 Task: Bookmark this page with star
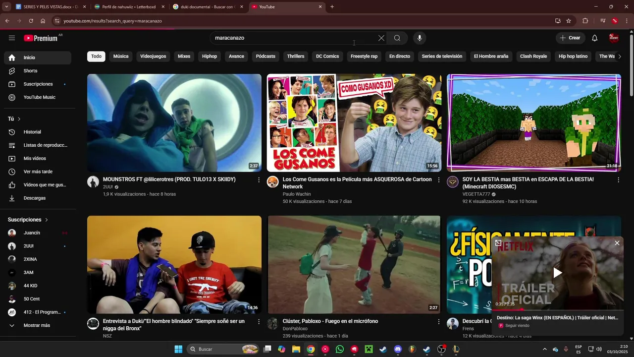pyautogui.click(x=569, y=21)
